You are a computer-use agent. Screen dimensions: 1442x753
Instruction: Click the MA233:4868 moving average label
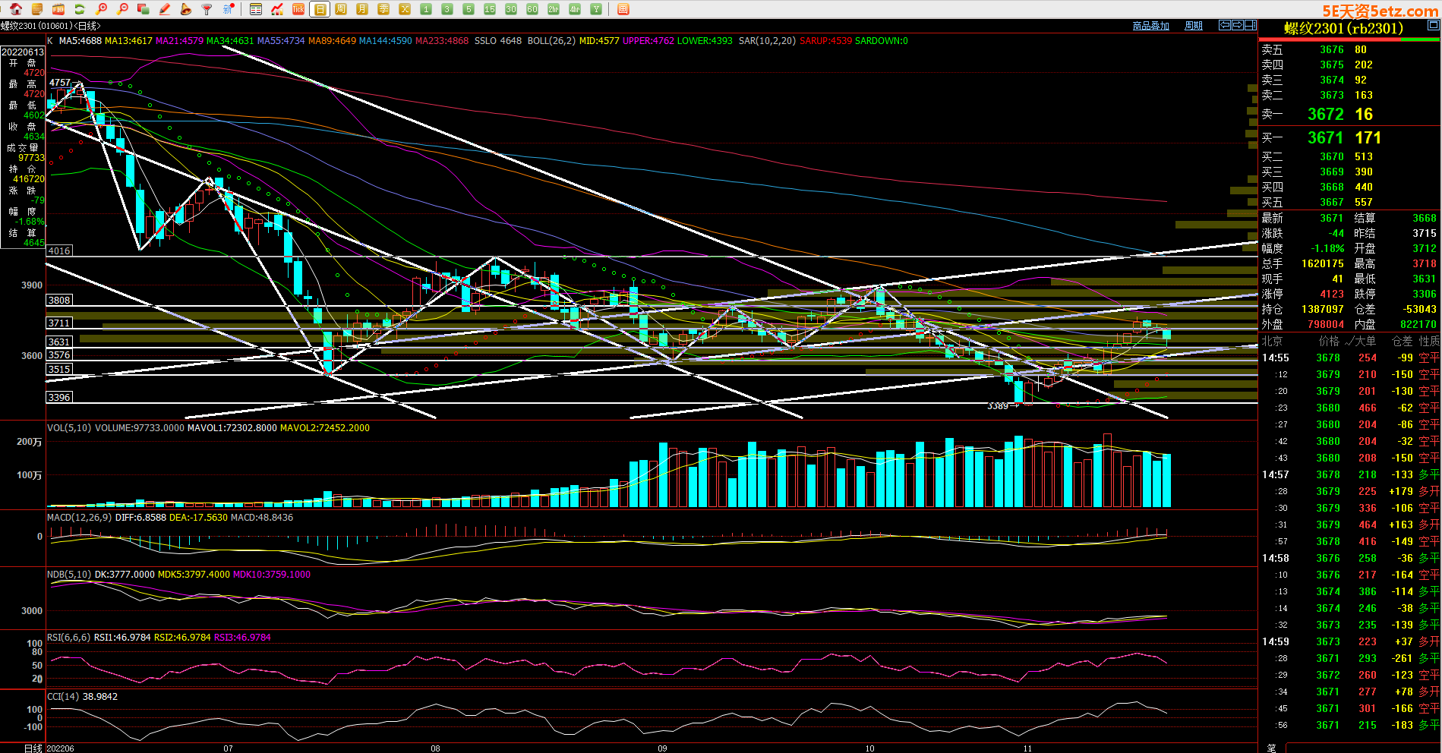click(442, 41)
